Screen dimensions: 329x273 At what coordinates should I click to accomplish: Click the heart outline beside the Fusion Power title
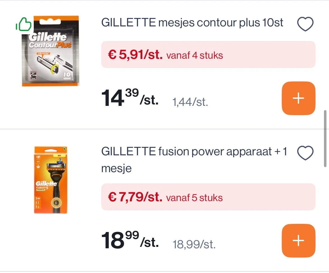point(305,153)
